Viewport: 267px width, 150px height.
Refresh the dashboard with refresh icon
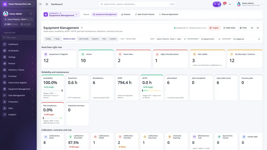click(x=252, y=28)
